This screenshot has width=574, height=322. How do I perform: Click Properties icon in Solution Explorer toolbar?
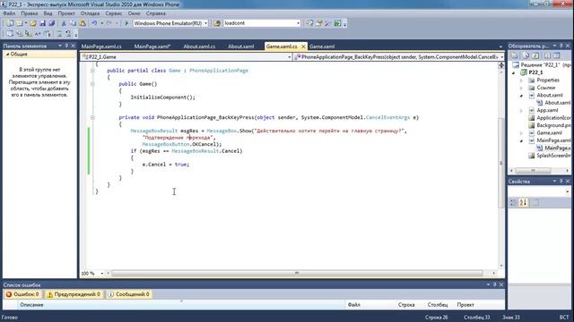(515, 55)
